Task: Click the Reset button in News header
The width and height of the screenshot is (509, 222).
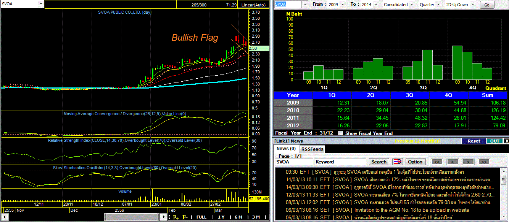Action: [474, 141]
